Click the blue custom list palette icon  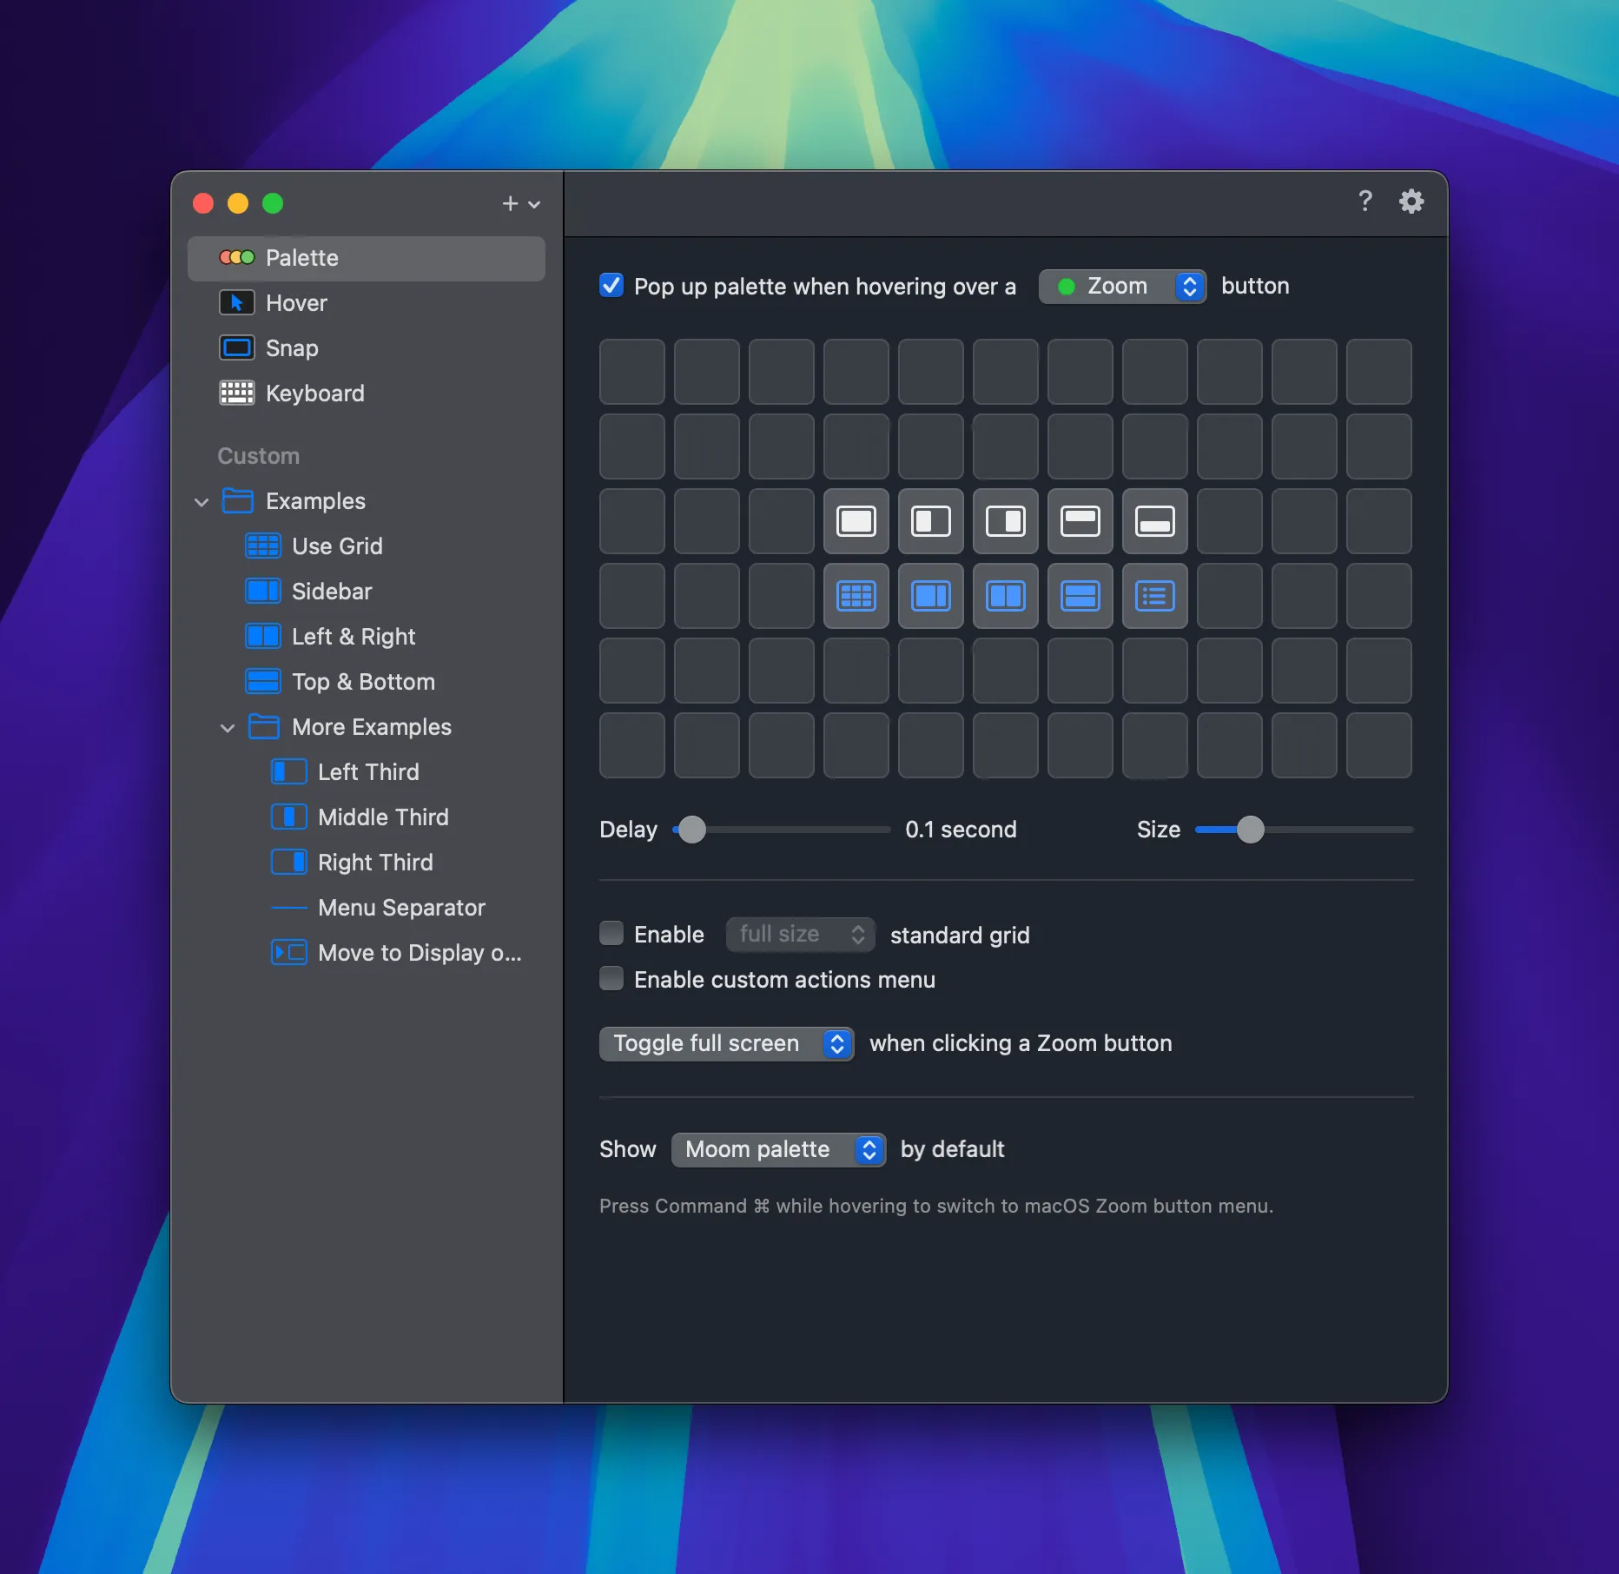(1154, 596)
